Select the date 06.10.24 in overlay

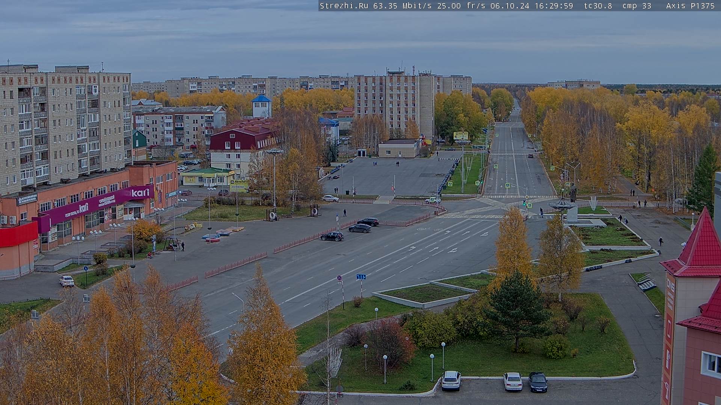click(x=510, y=6)
